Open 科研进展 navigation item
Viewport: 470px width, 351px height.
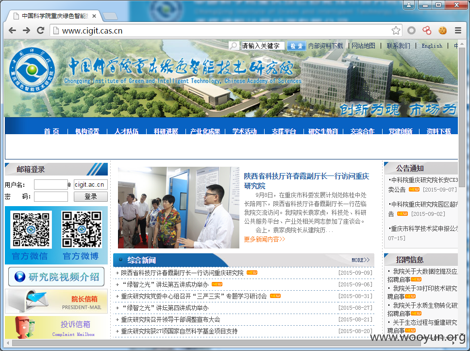pyautogui.click(x=166, y=131)
